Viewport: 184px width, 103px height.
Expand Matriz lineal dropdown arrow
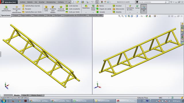coord(93,12)
